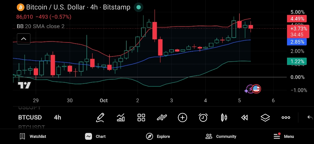Open the layout grid icon
Viewport: 314px width, 144px height.
[141, 117]
